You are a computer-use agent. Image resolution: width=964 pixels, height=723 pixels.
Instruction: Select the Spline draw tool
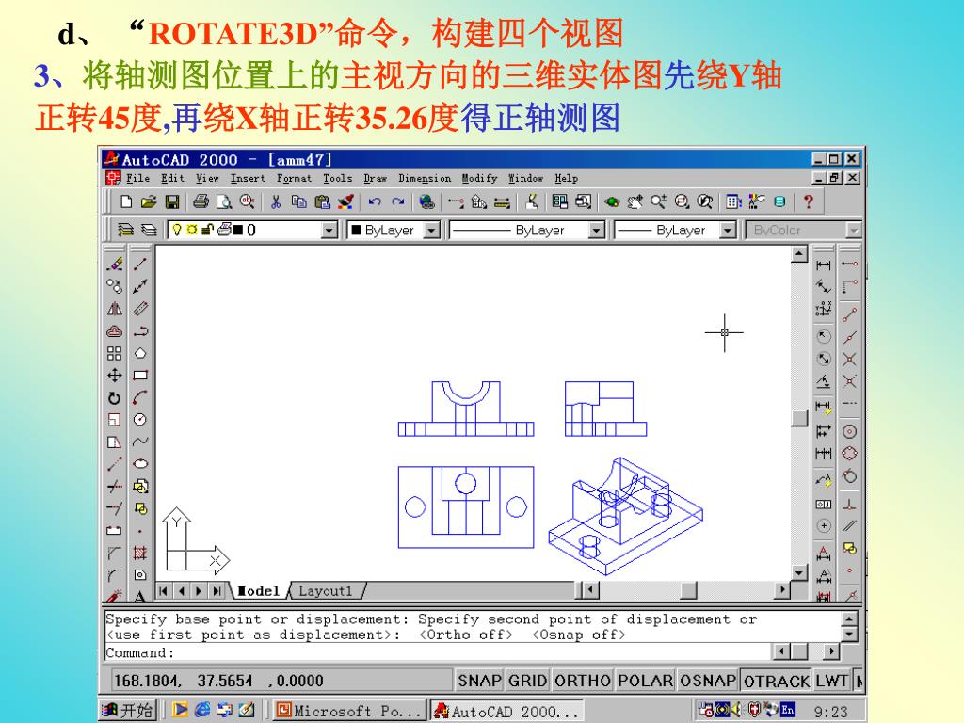[140, 442]
